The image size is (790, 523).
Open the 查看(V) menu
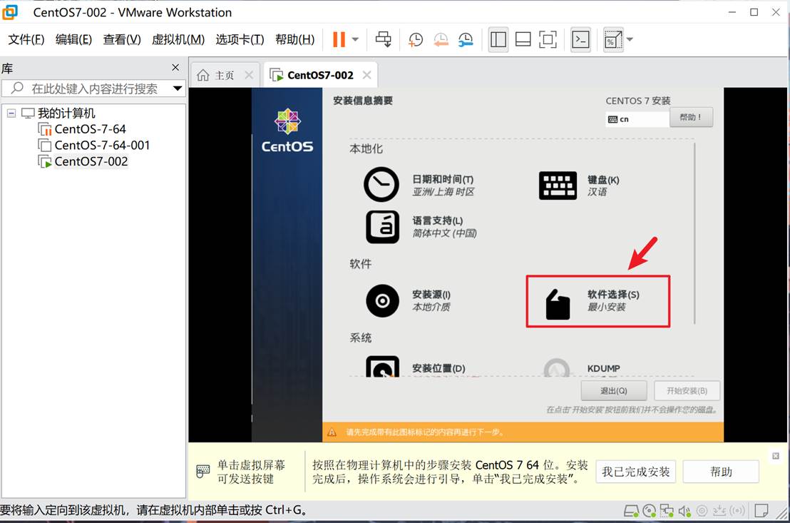tap(122, 39)
